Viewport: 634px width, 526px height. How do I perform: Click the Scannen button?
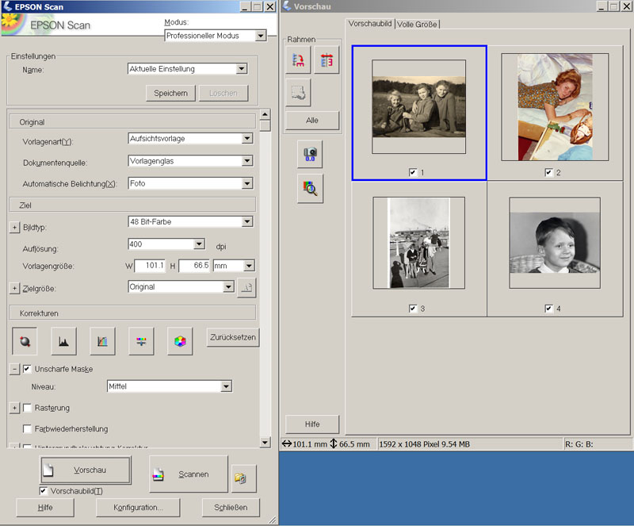click(189, 474)
